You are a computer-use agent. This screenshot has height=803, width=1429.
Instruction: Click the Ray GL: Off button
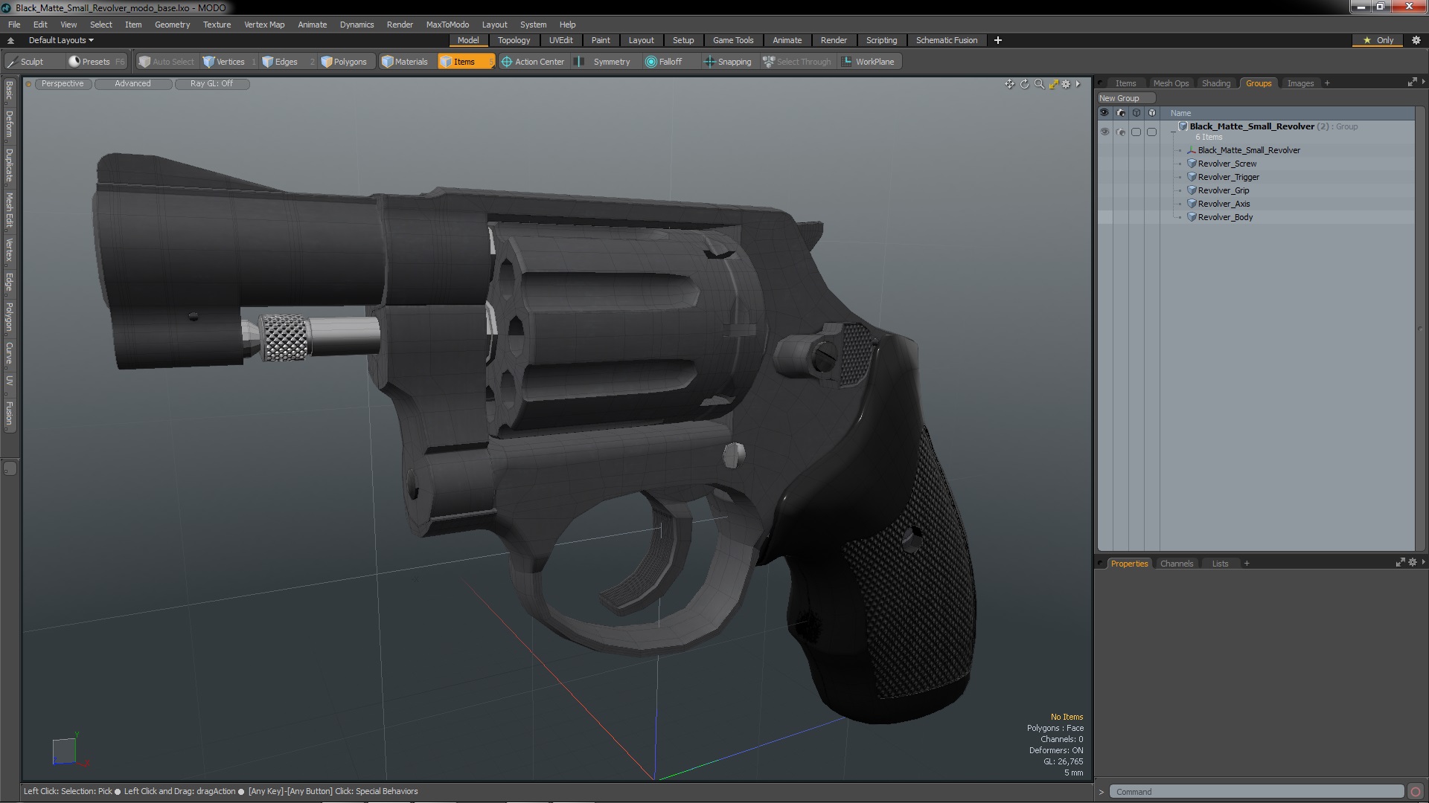[211, 83]
